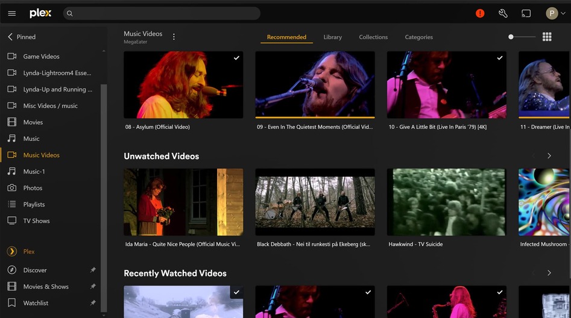Open Music Videos more options menu

point(174,37)
